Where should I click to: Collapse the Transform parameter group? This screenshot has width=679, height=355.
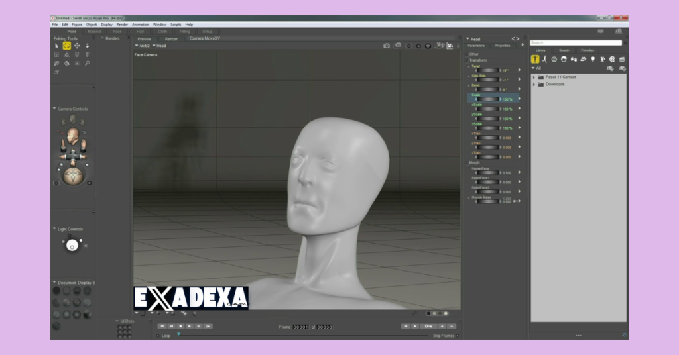tap(467, 60)
